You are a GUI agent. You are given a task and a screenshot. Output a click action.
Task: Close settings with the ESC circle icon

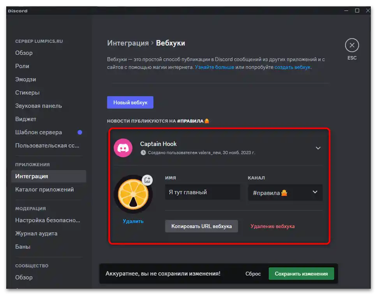[x=352, y=45]
